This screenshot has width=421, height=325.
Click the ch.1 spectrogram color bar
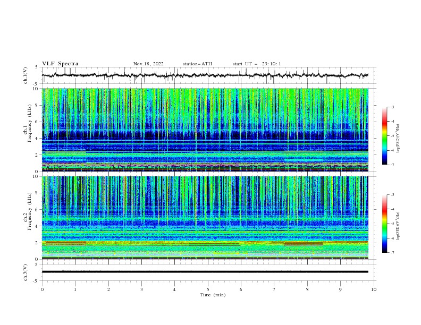384,136
